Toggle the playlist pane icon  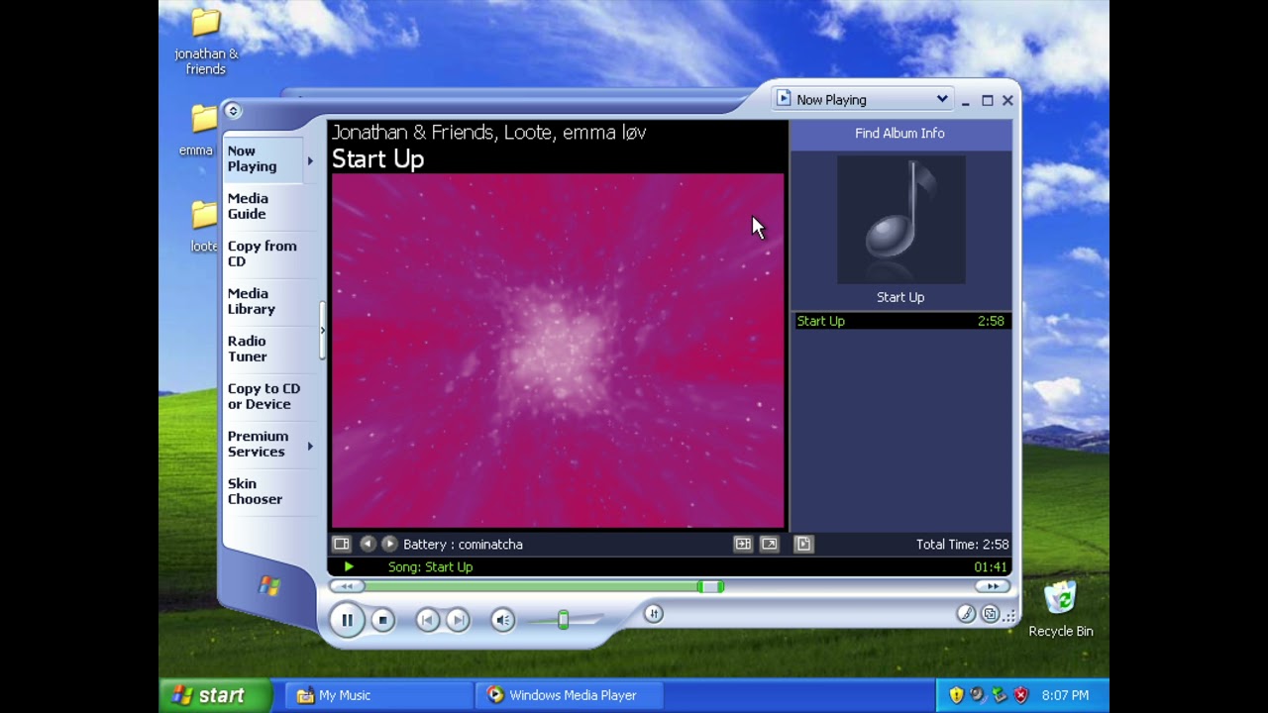tap(803, 544)
